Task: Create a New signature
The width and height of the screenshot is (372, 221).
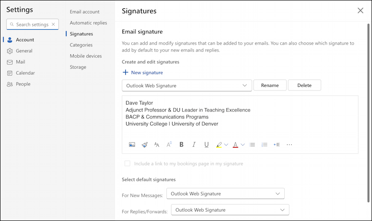Action: tap(142, 72)
